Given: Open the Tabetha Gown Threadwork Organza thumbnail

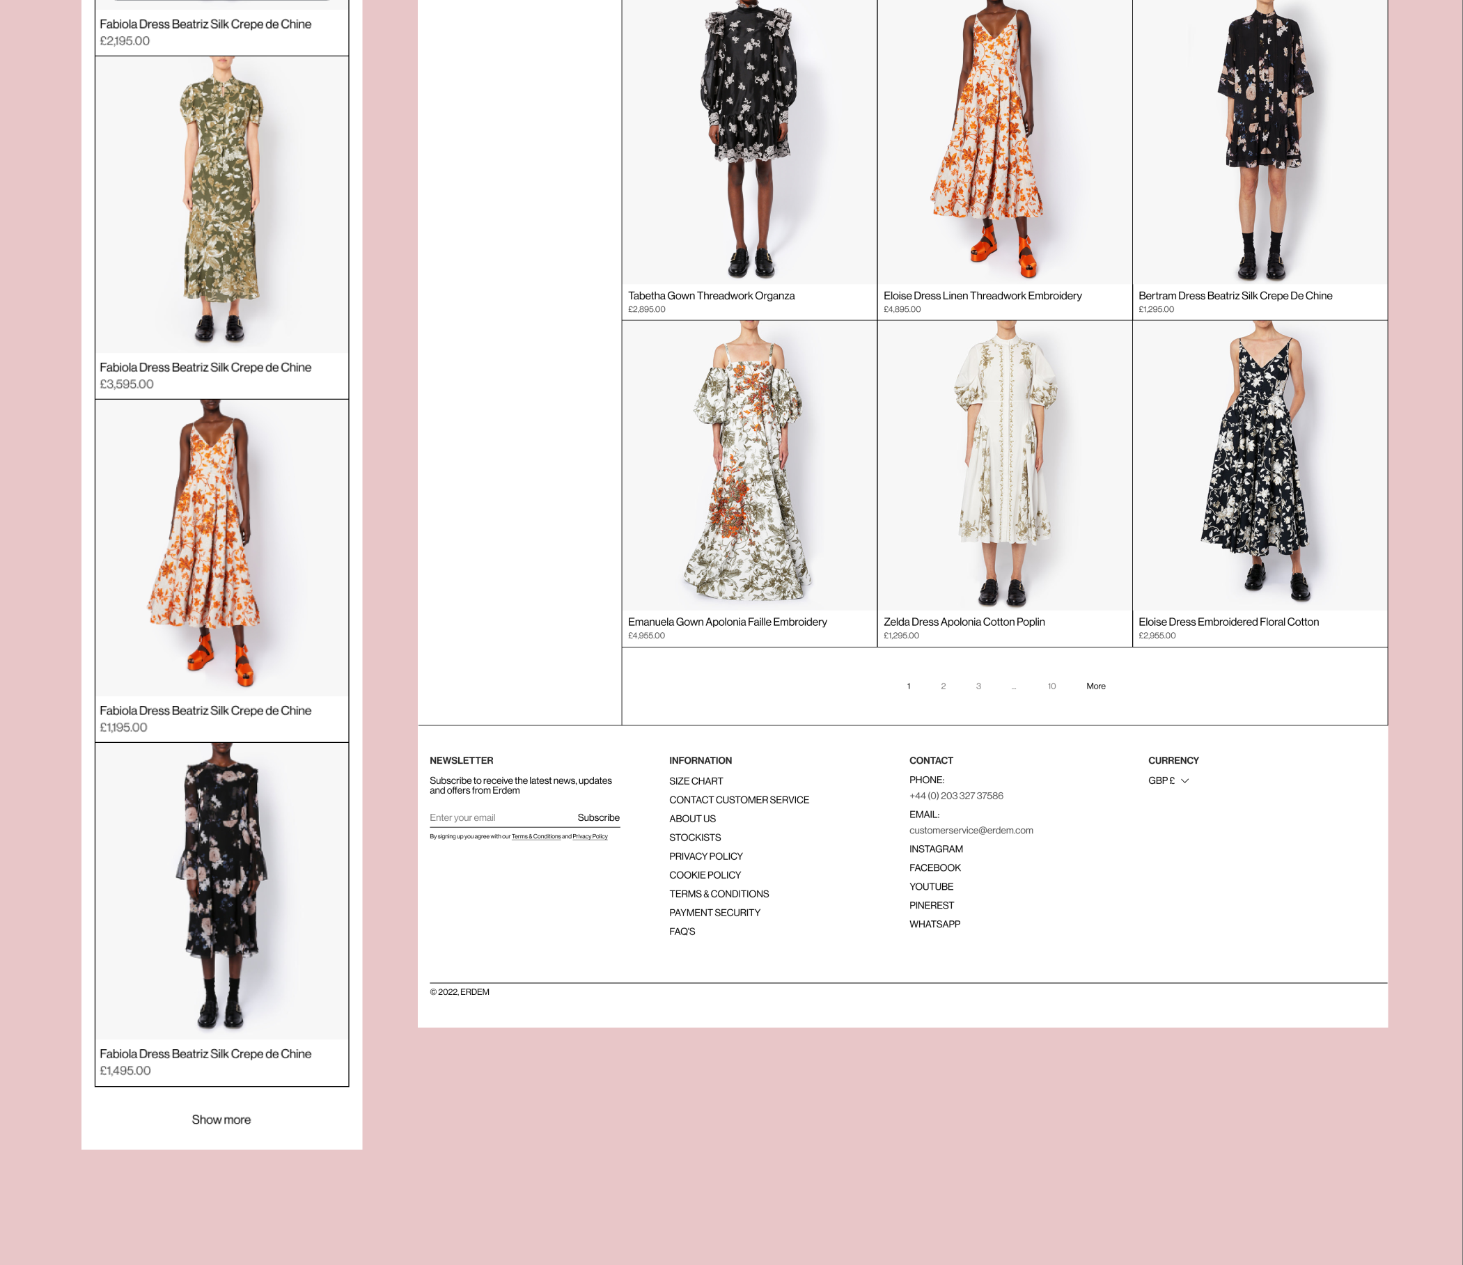Looking at the screenshot, I should click(749, 141).
